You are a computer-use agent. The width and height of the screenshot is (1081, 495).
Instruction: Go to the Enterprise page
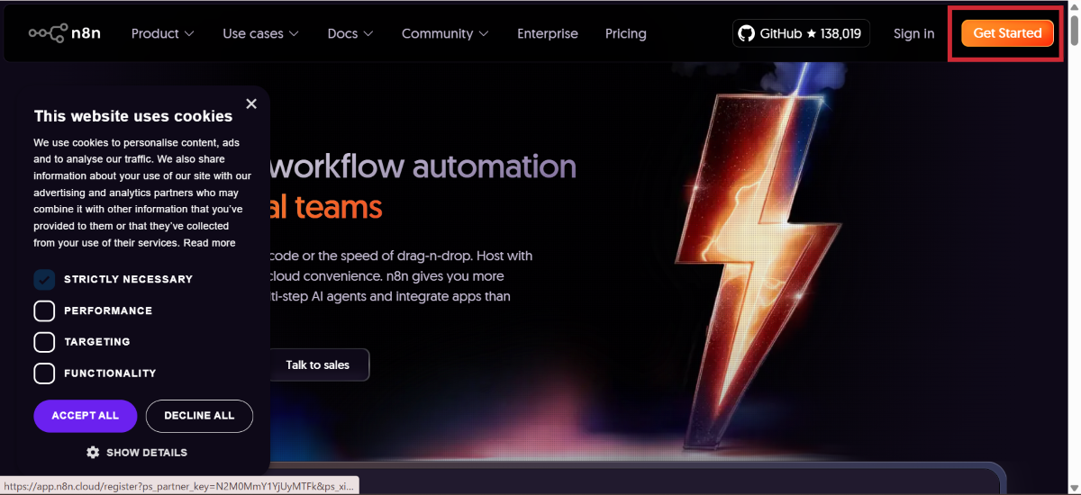point(547,33)
